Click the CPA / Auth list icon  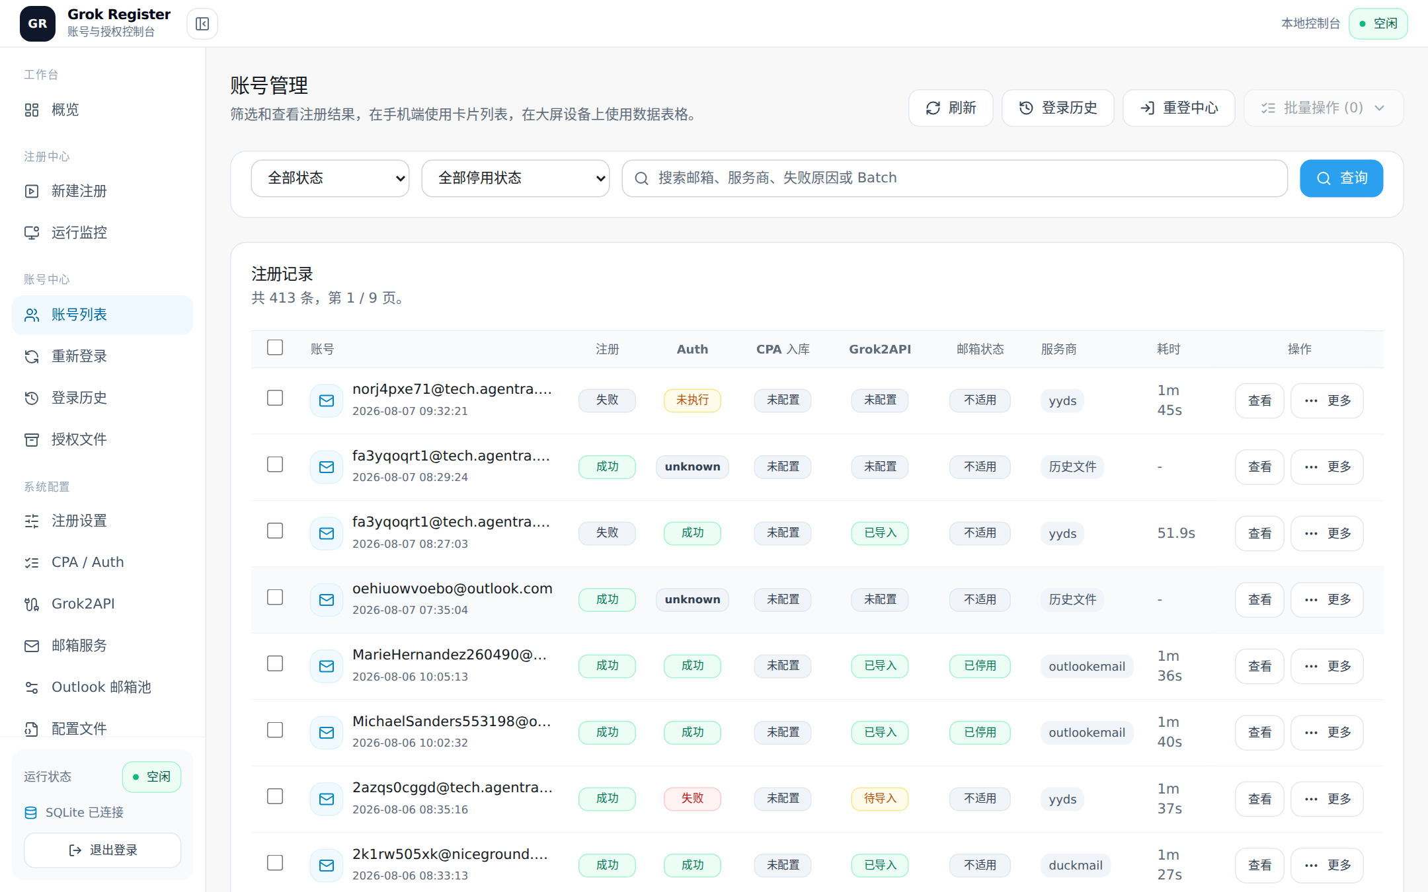click(32, 562)
